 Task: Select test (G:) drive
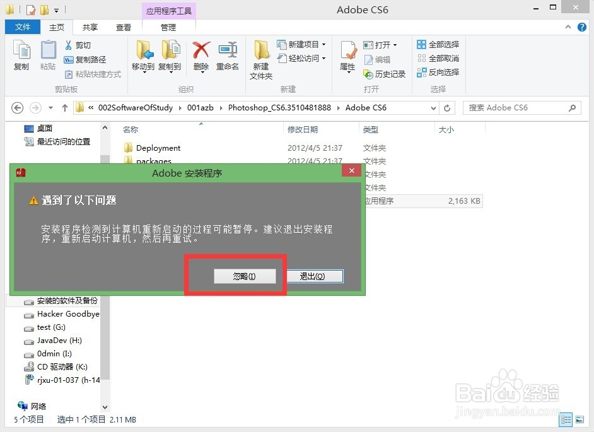(45, 327)
